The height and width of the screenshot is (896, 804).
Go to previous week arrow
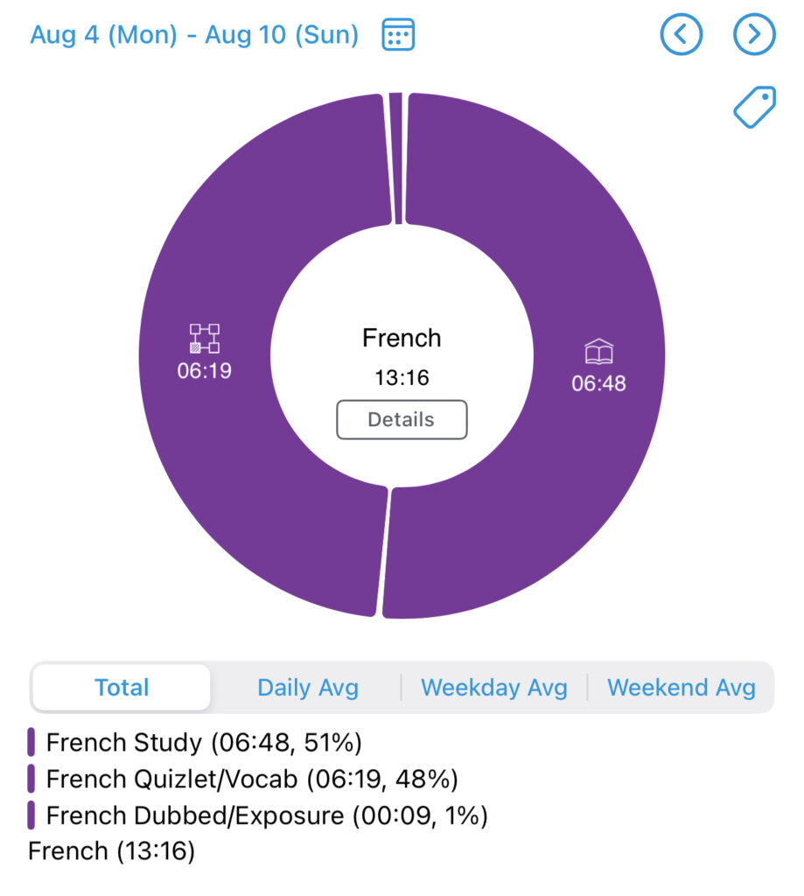pos(682,35)
